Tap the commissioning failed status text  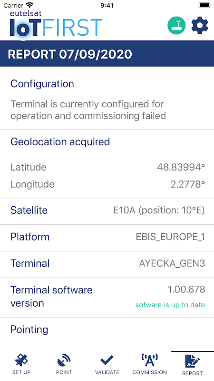(x=88, y=110)
